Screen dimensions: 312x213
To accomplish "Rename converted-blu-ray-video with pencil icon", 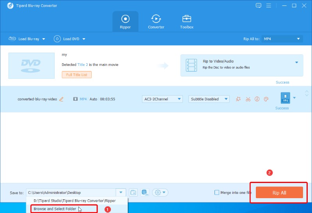I will coord(62,99).
